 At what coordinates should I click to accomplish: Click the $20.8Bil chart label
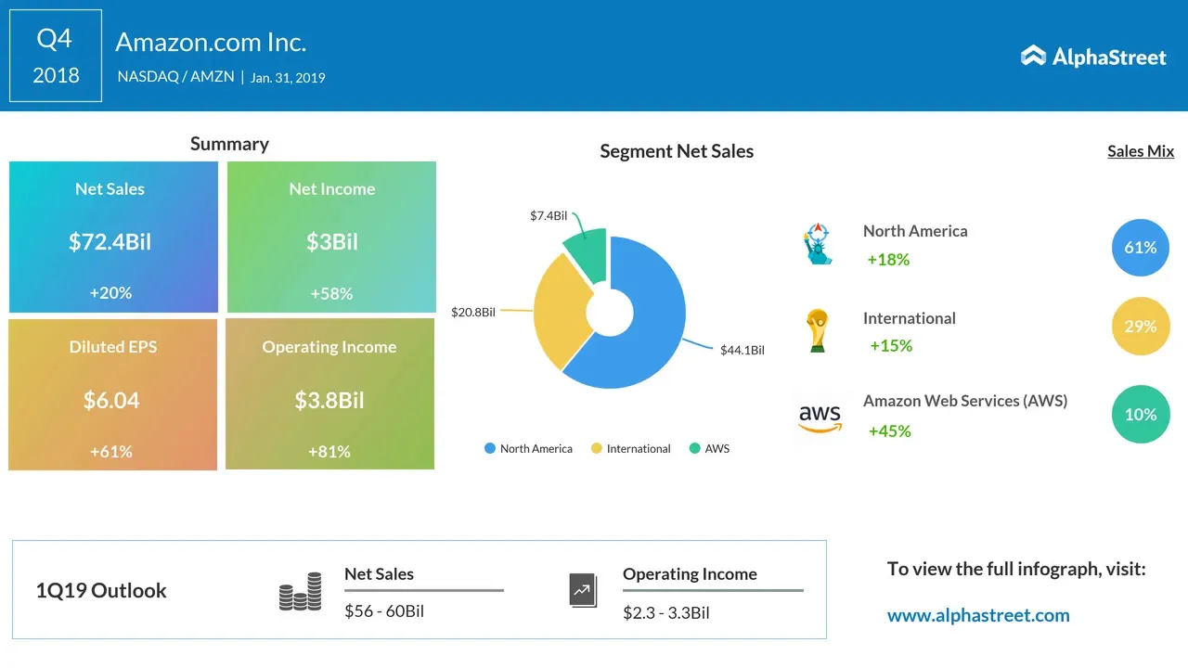click(473, 313)
